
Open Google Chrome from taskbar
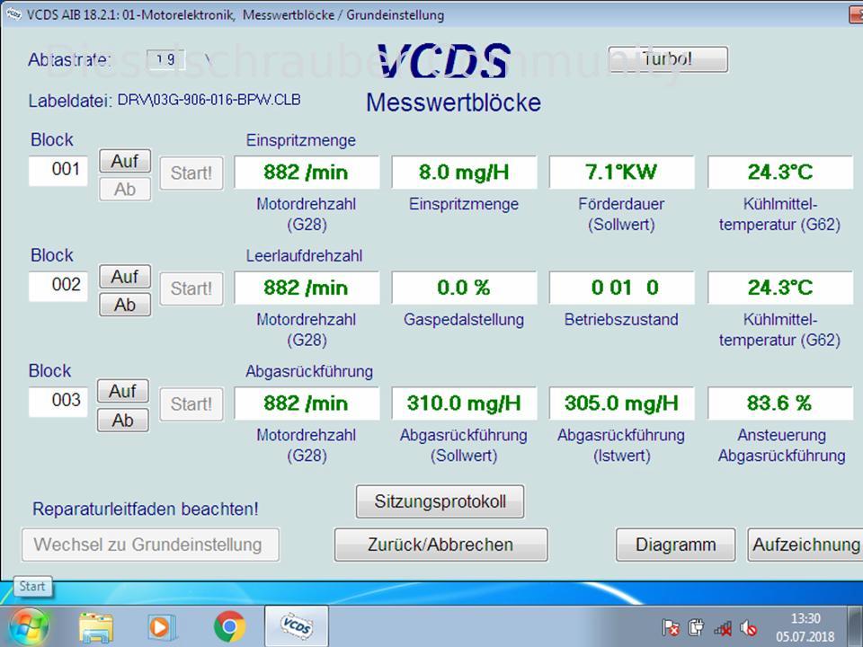click(x=229, y=626)
